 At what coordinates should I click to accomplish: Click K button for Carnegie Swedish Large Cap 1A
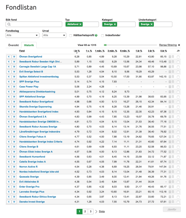click(x=9, y=67)
